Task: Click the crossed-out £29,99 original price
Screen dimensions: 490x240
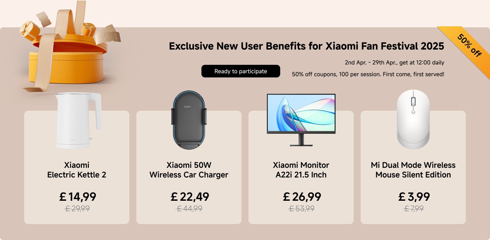Action: point(77,208)
